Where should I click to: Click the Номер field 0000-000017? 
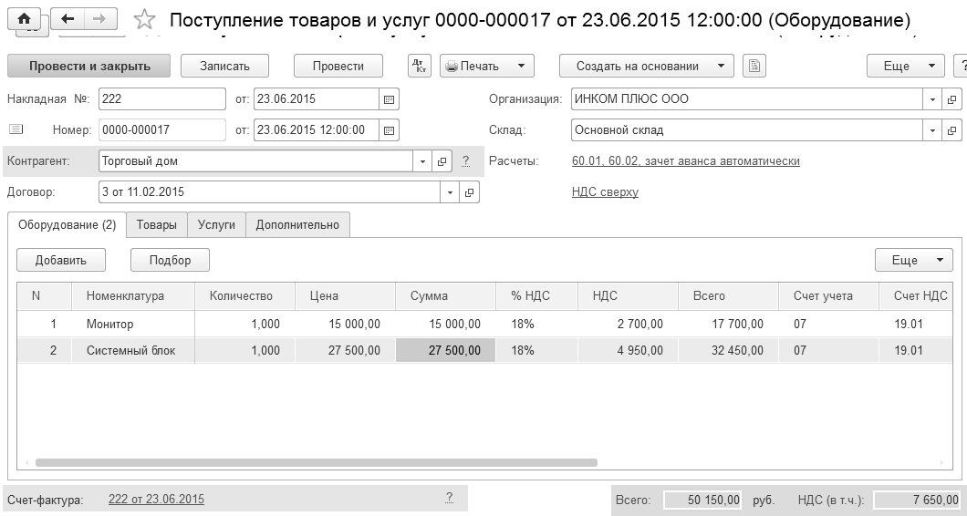click(x=162, y=130)
